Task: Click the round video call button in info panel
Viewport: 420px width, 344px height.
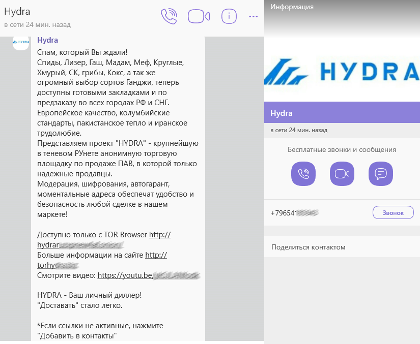Action: (342, 174)
